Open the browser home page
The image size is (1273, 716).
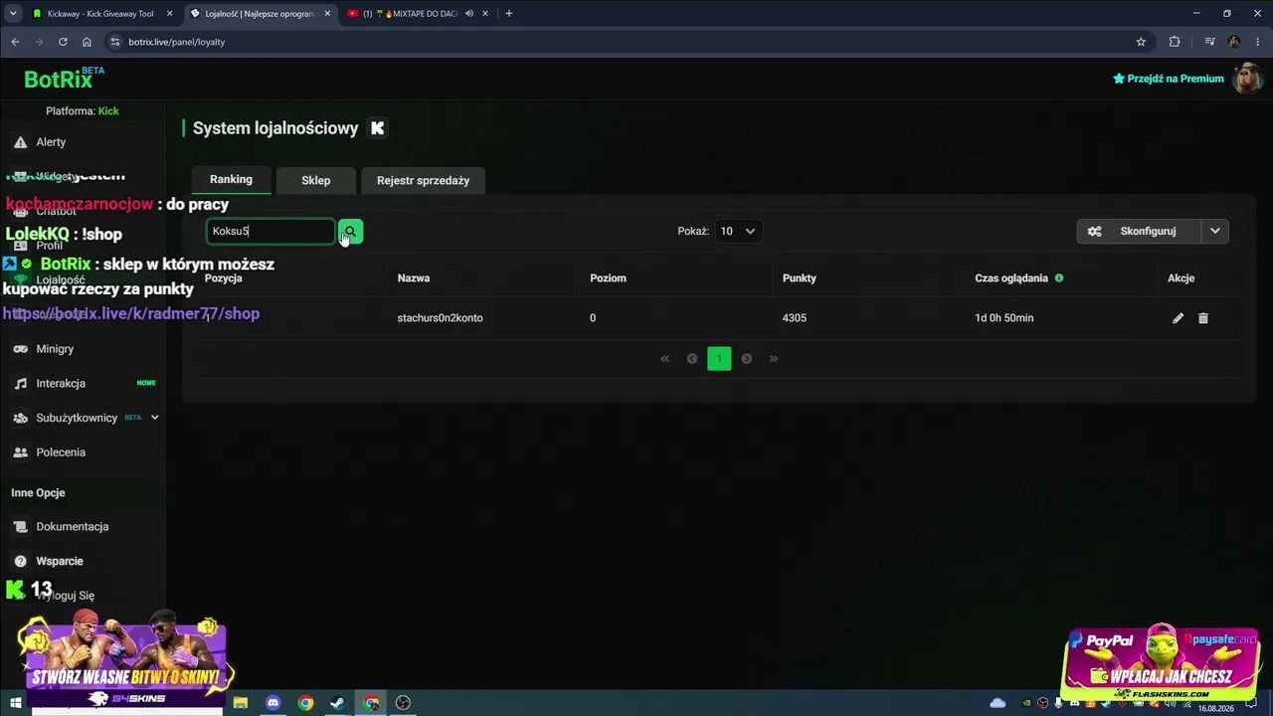87,42
